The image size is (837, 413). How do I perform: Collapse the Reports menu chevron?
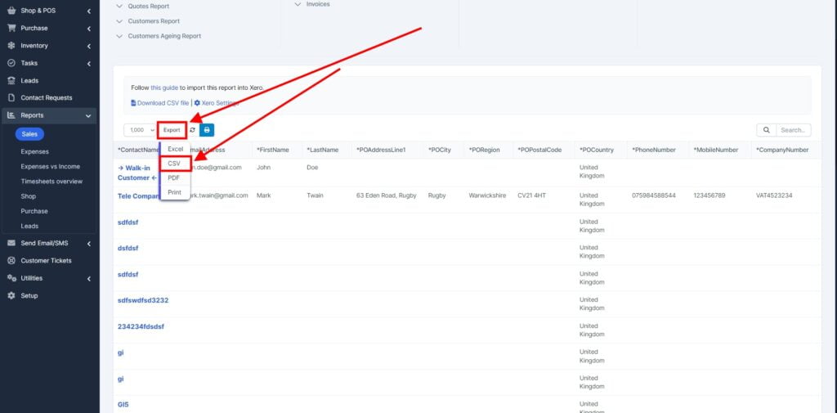pyautogui.click(x=88, y=115)
